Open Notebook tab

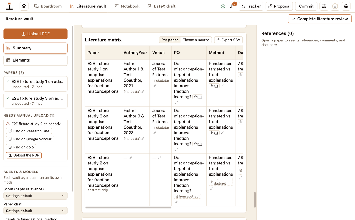click(x=127, y=6)
